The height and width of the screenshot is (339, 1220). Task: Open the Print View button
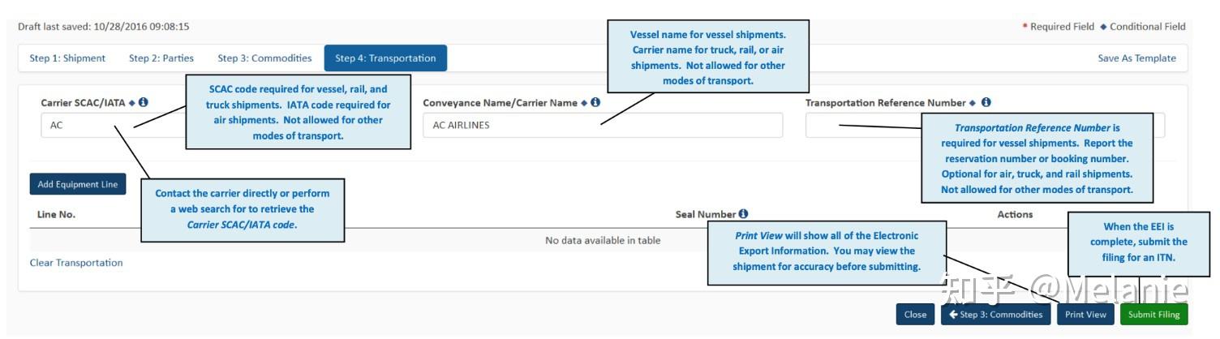(1085, 315)
